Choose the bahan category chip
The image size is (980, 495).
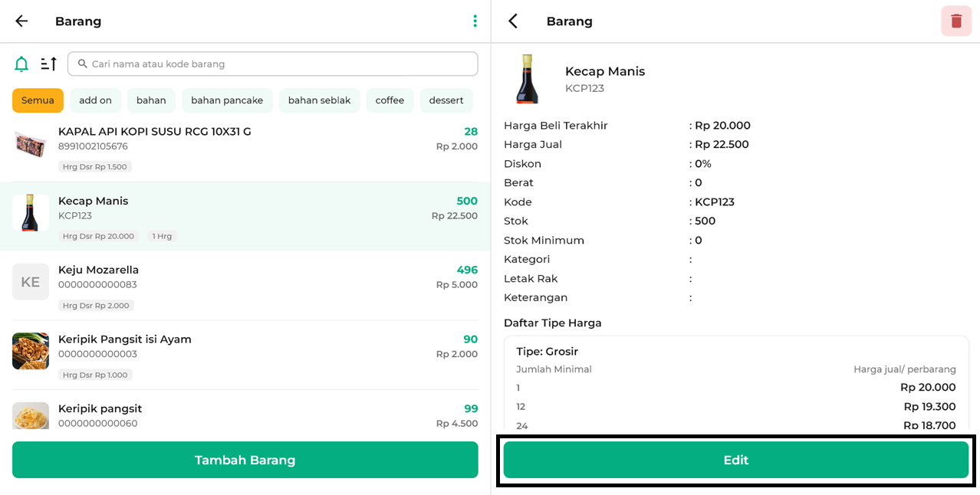tap(151, 100)
